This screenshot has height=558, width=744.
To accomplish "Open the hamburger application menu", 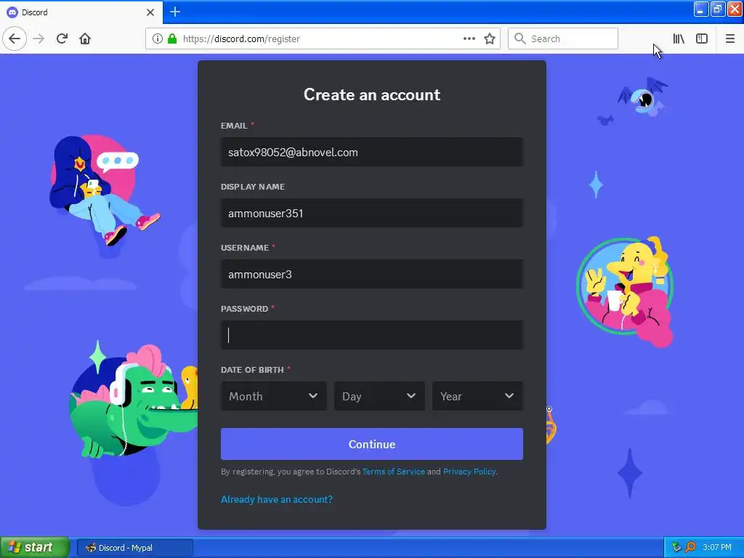I will [729, 39].
